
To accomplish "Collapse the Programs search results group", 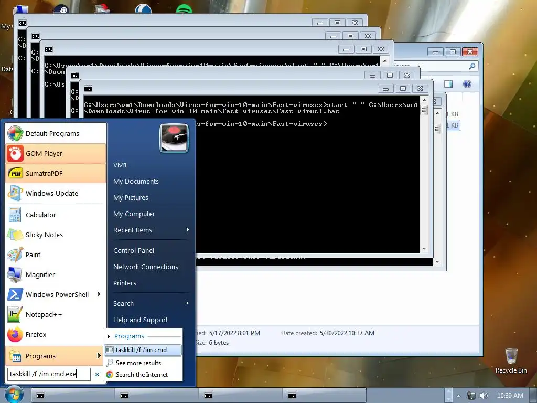I will coord(109,336).
